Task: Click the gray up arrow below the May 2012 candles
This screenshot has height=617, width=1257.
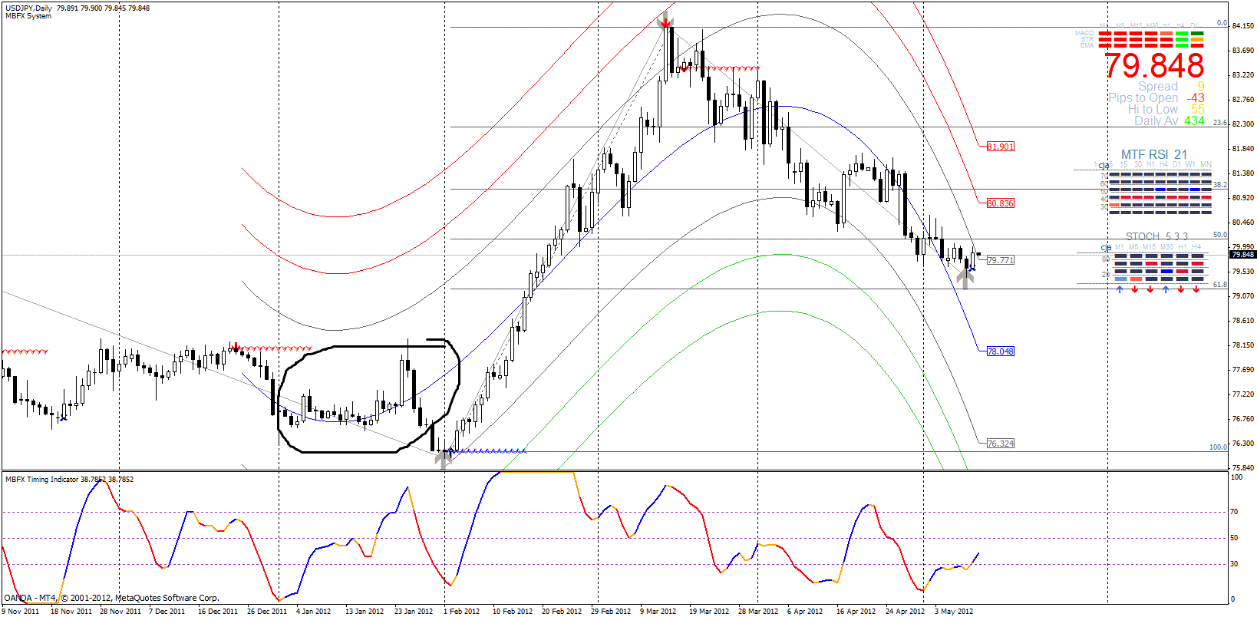Action: pos(965,279)
